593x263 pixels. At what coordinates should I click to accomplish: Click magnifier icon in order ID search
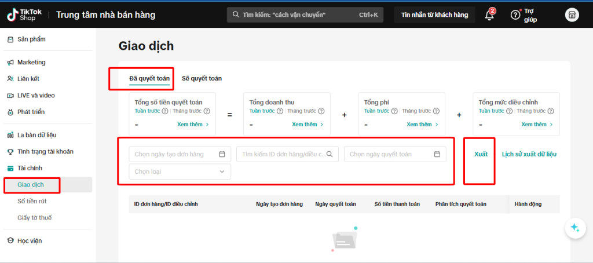click(330, 154)
